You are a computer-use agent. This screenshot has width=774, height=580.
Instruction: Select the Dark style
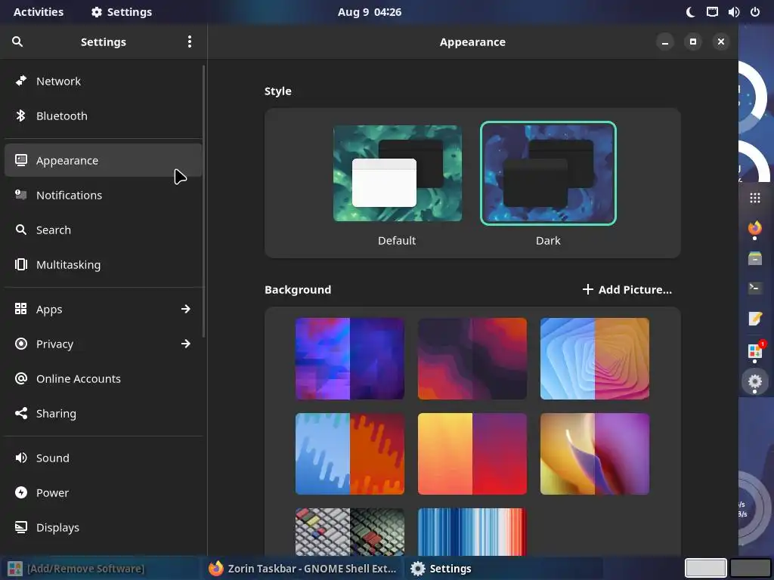coord(548,173)
